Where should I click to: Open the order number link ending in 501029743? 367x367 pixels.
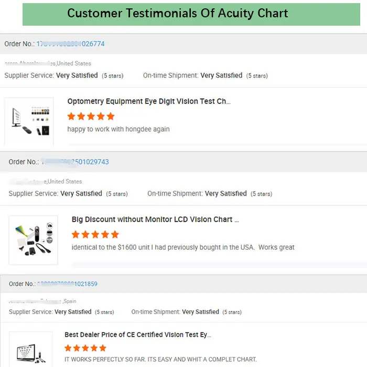pos(75,162)
